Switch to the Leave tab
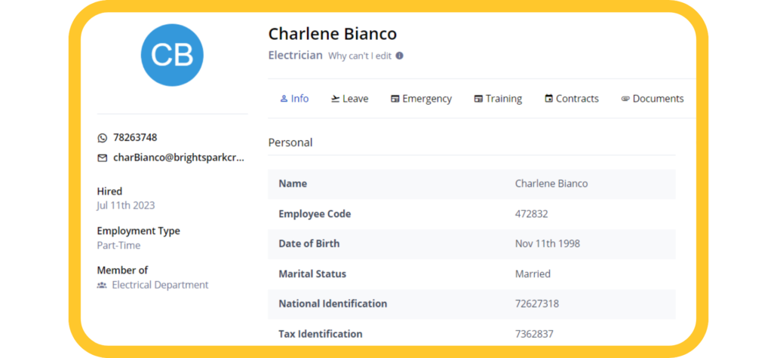 350,99
